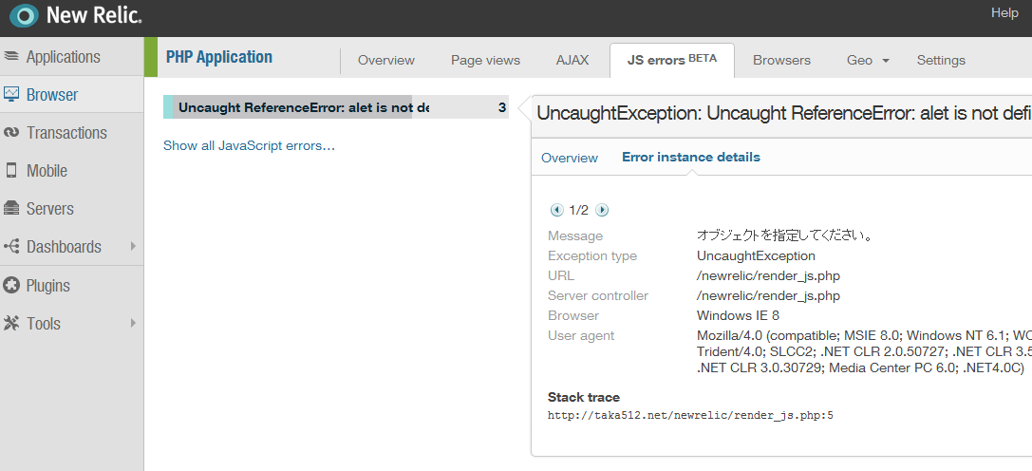1032x471 pixels.
Task: Click the New Relic logo icon
Action: coord(25,14)
